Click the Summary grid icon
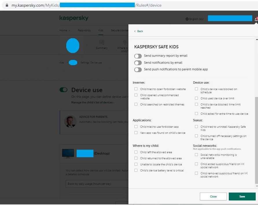 tap(102, 42)
